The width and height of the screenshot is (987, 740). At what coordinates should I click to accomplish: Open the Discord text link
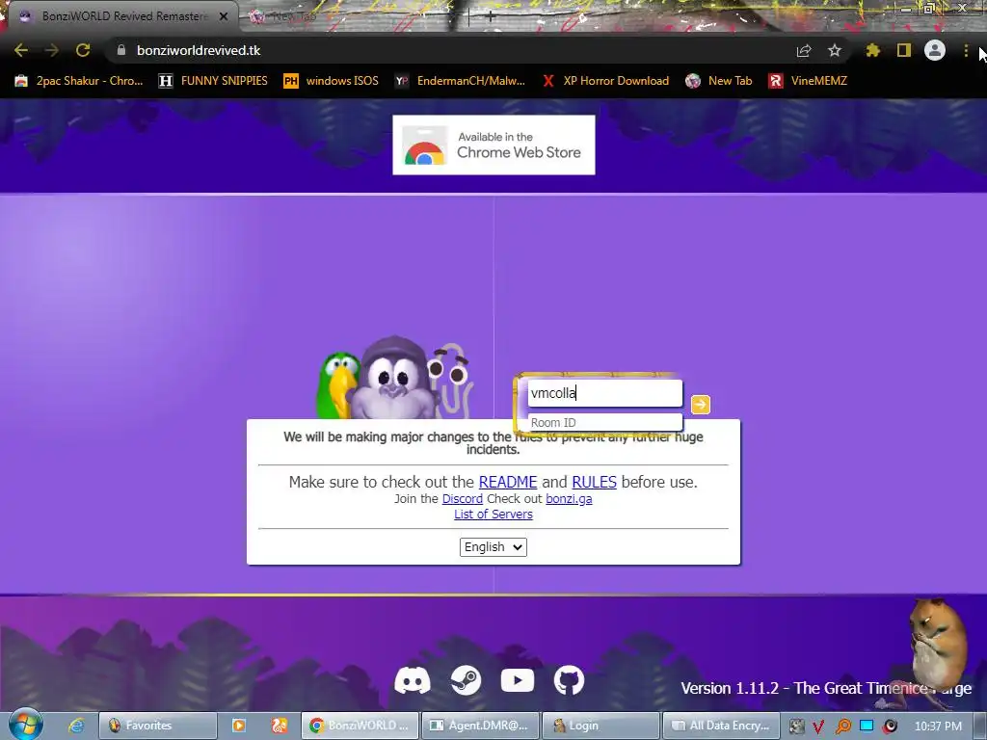click(463, 499)
